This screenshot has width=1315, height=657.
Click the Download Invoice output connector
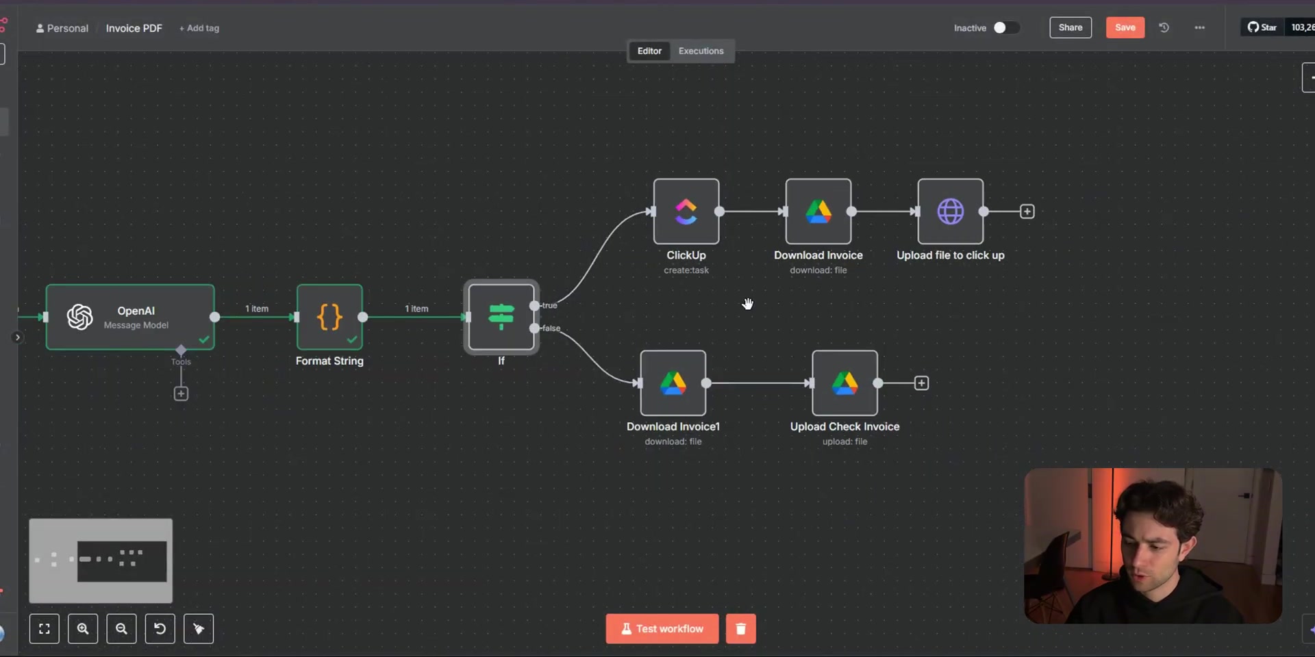coord(852,211)
